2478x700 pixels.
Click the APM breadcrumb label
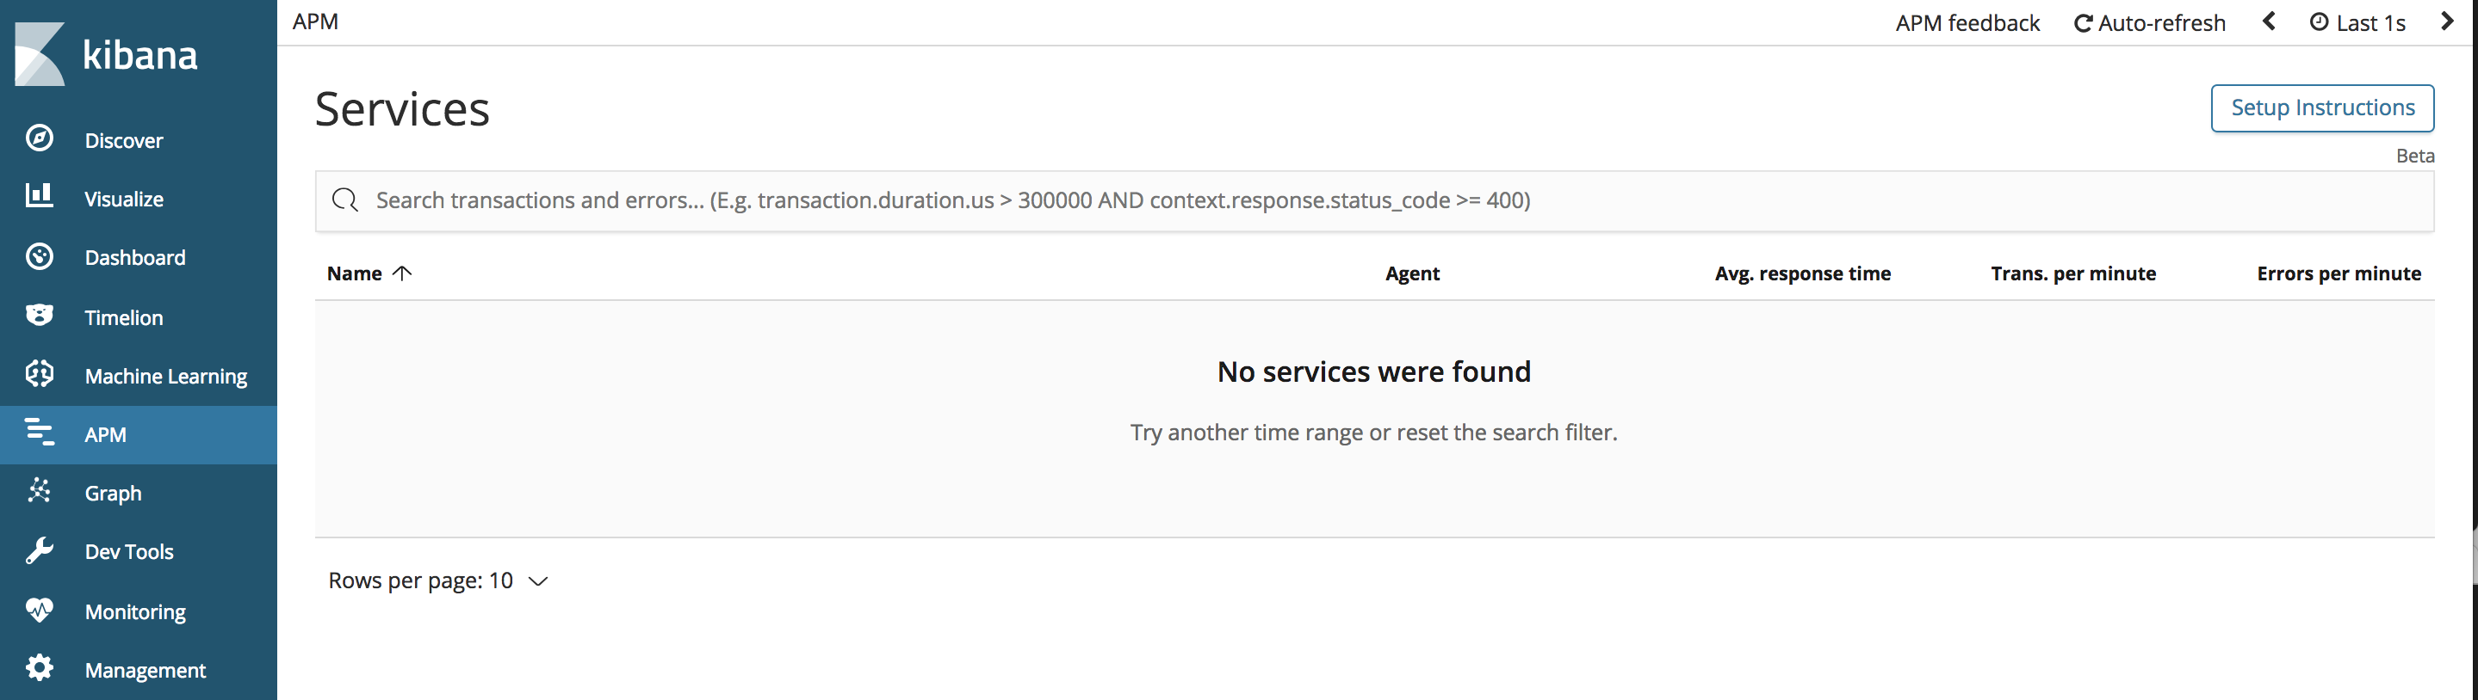coord(315,20)
